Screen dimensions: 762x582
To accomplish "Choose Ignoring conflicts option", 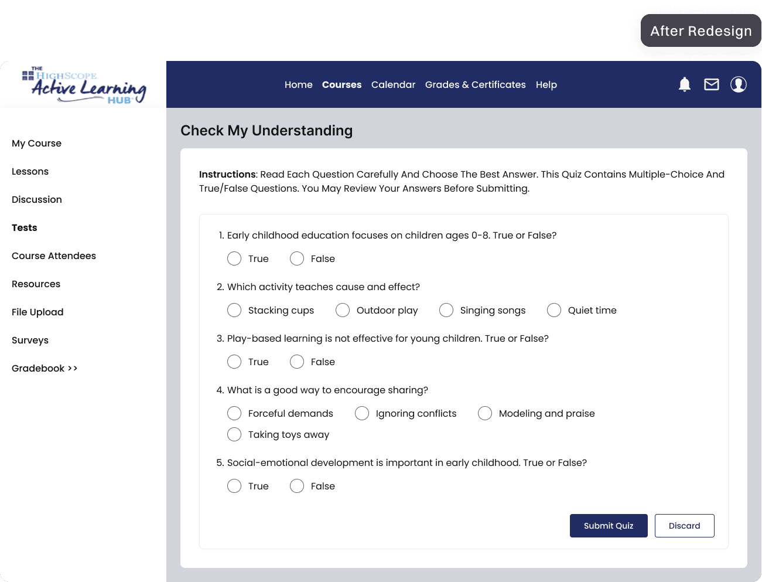I will (362, 413).
